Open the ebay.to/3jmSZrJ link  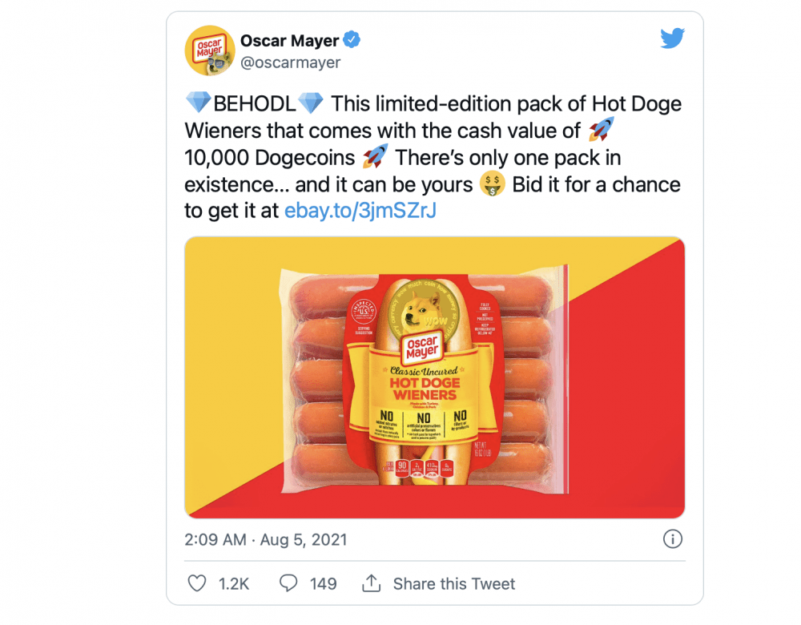click(x=360, y=211)
